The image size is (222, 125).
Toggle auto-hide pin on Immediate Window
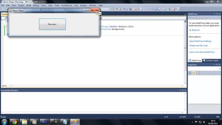(x=183, y=90)
